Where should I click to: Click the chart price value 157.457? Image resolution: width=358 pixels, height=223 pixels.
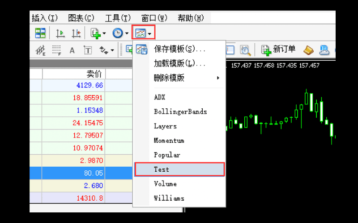pos(309,66)
